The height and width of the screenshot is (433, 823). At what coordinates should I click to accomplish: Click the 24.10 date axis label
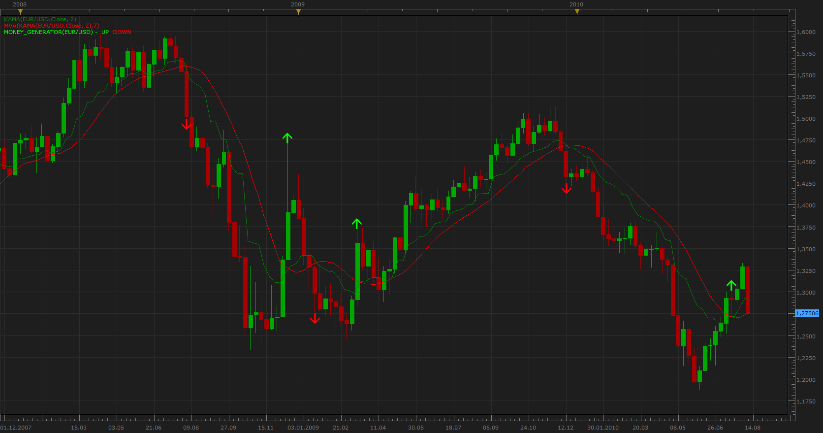[x=528, y=428]
